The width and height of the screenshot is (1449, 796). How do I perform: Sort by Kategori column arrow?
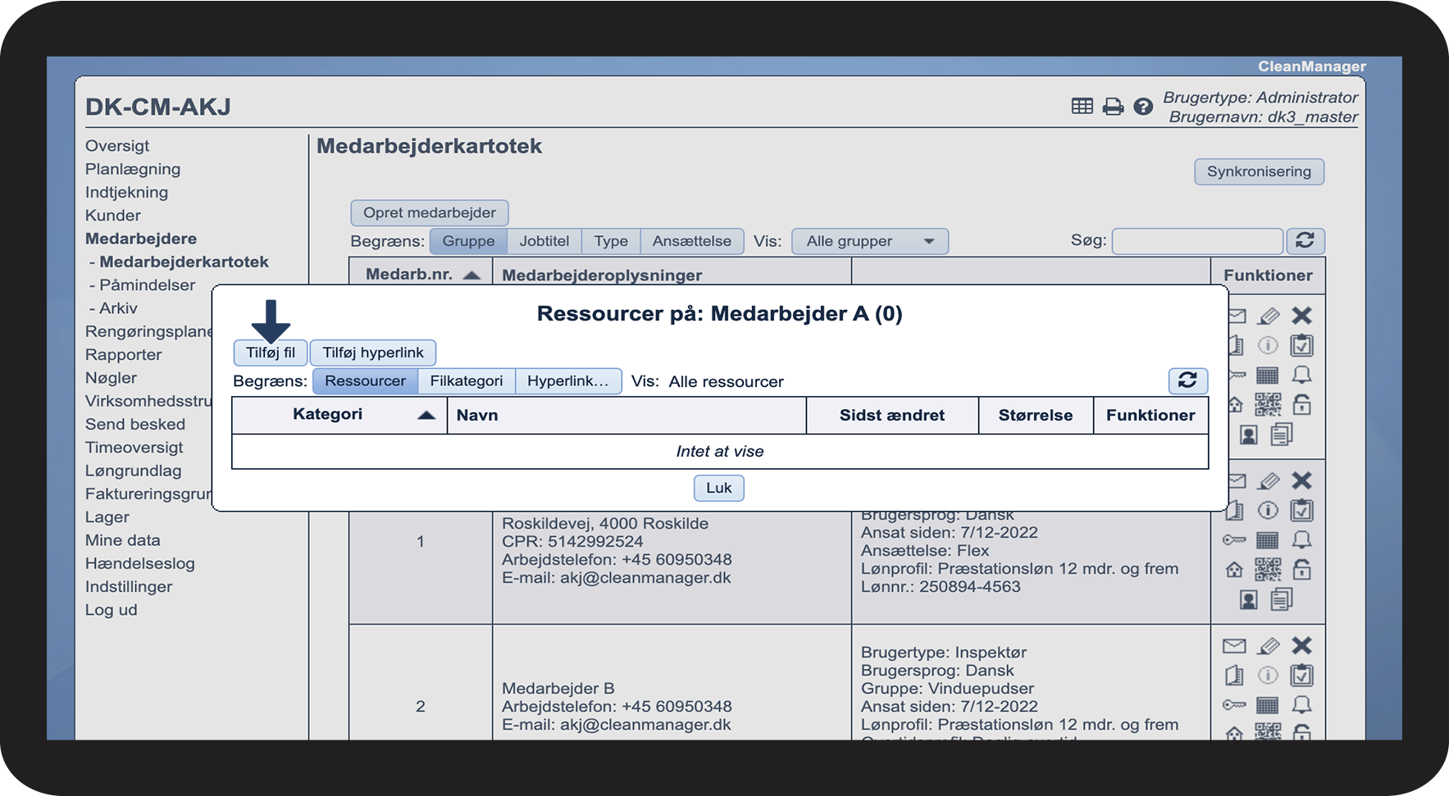point(426,415)
